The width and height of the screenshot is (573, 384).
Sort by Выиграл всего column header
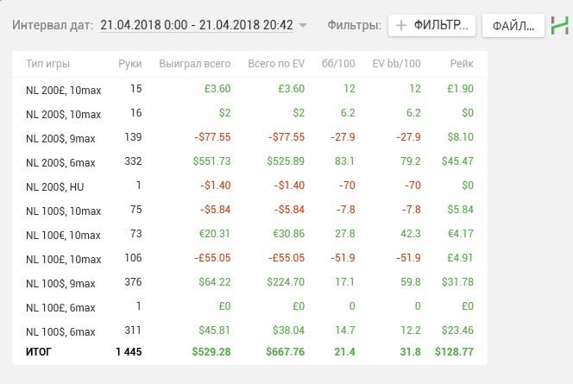click(194, 65)
